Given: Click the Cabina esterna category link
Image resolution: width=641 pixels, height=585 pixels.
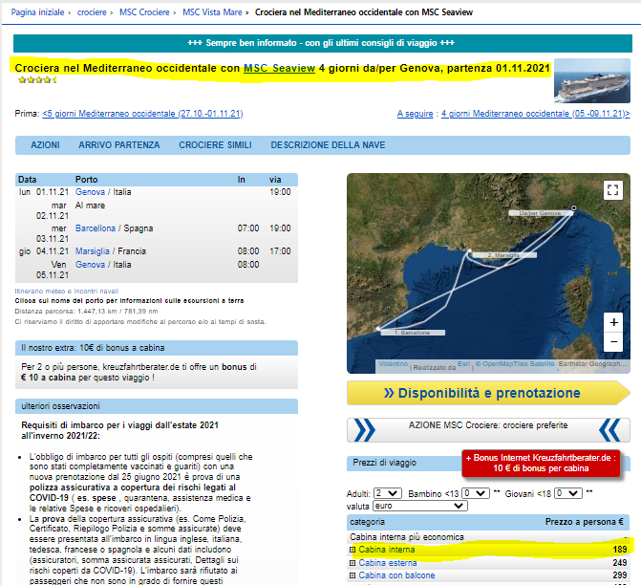Looking at the screenshot, I should 388,563.
